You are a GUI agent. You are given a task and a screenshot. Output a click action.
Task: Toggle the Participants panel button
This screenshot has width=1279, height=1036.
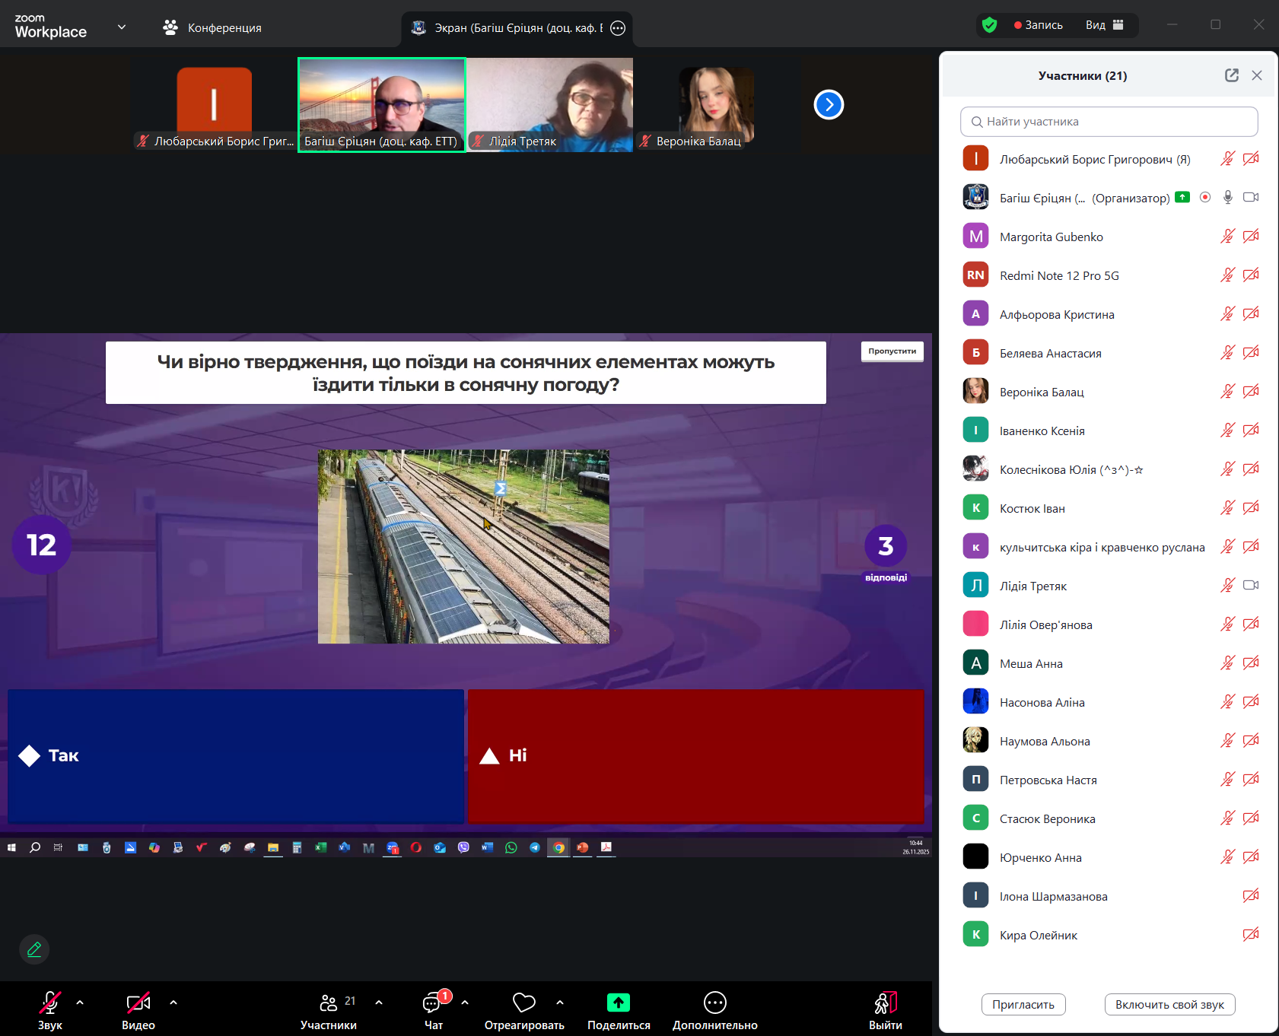(x=329, y=1003)
